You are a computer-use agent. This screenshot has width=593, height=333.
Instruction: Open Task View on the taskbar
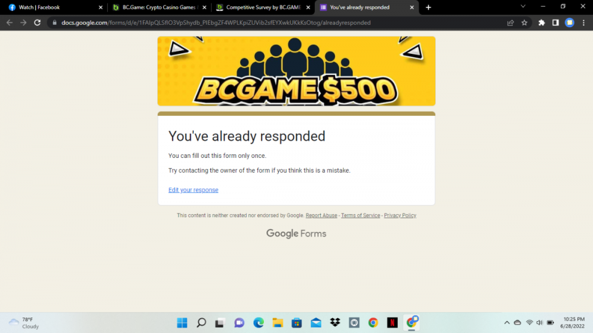click(220, 323)
